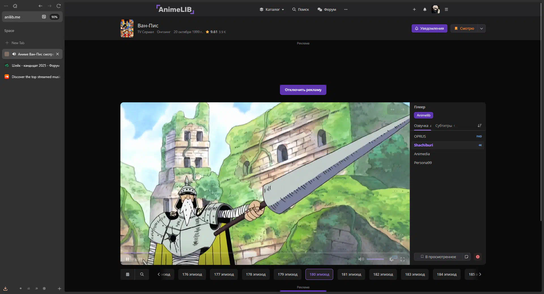
Task: Click the 90% zoom indicator
Action: tap(54, 17)
